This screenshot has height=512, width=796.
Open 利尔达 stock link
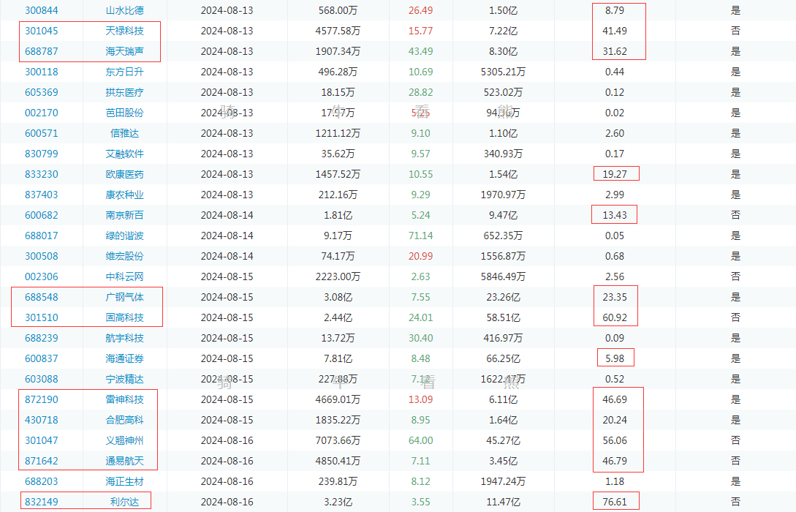[x=124, y=502]
